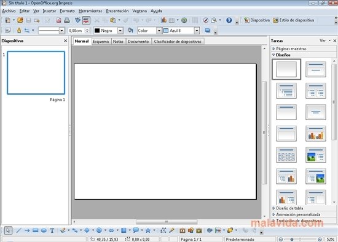Select the Ellipse drawing tool
The image size is (338, 242).
(44, 230)
